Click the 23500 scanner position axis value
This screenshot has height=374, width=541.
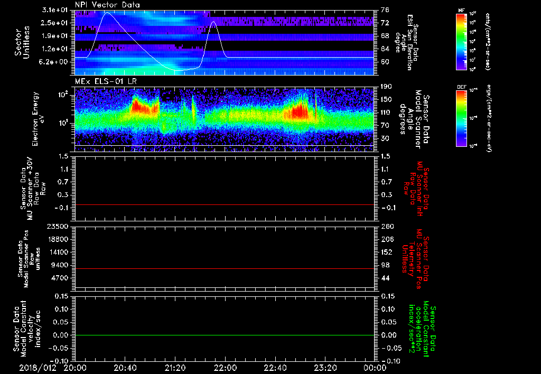coord(57,226)
